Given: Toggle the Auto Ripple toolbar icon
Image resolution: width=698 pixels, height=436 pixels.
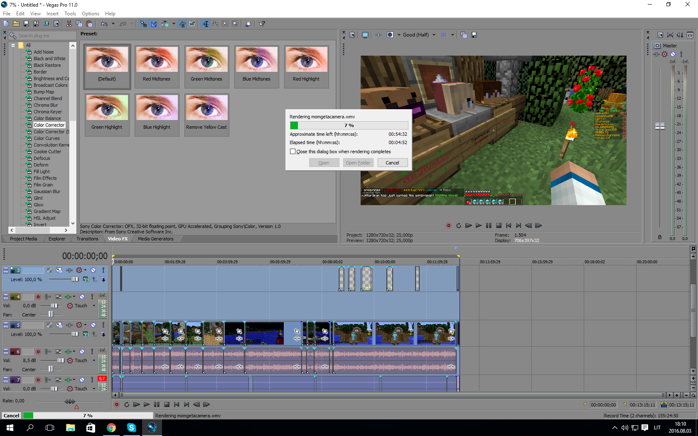Looking at the screenshot, I should tap(165, 24).
